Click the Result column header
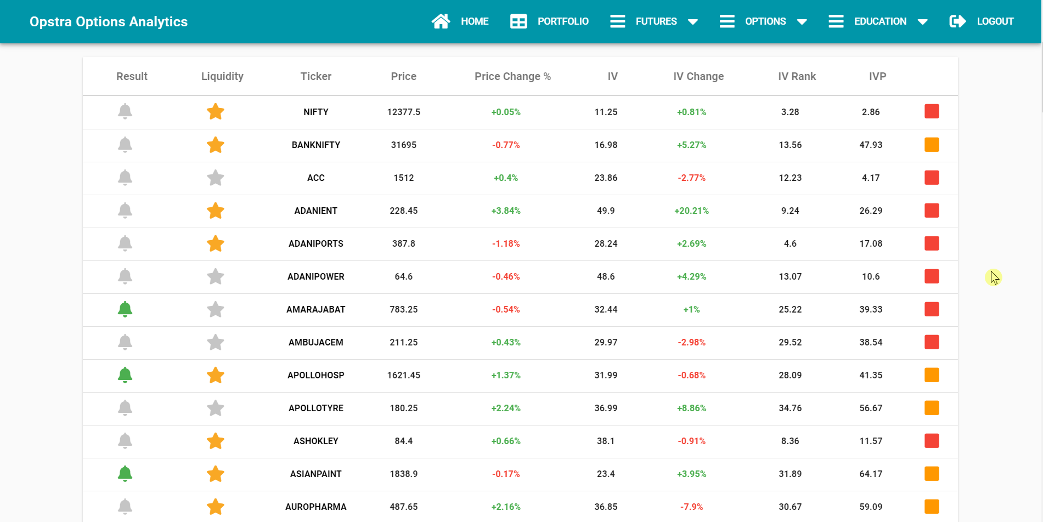Image resolution: width=1043 pixels, height=522 pixels. 132,76
